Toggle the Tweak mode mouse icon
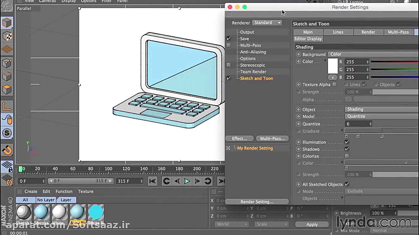This screenshot has width=419, height=235. (x=7, y=120)
